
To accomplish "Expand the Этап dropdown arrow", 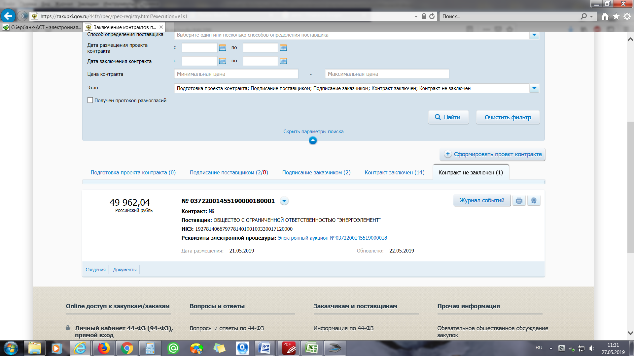I will pyautogui.click(x=534, y=88).
